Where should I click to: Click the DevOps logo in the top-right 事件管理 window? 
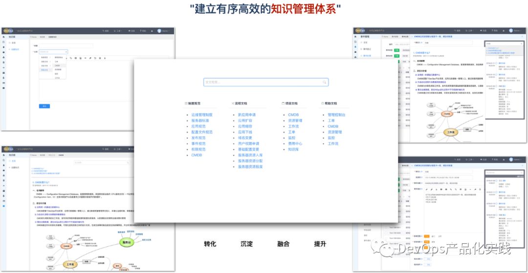(361, 31)
